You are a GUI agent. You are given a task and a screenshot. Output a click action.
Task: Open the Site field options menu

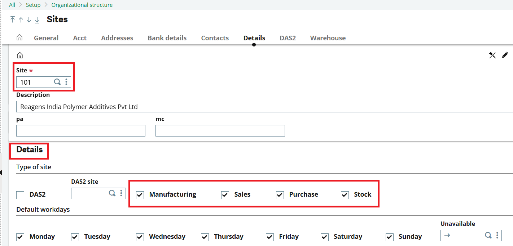66,82
